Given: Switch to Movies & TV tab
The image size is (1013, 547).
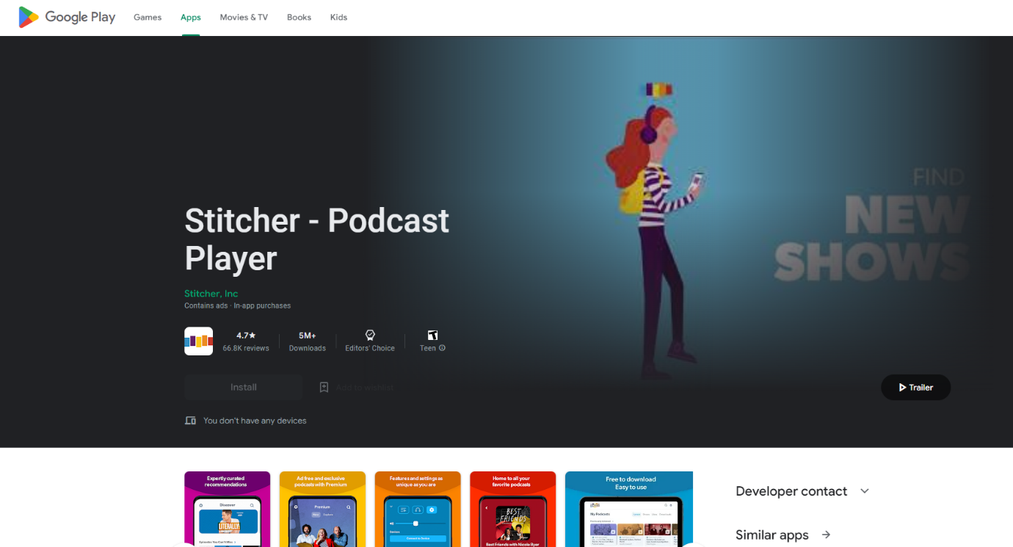Looking at the screenshot, I should 244,17.
